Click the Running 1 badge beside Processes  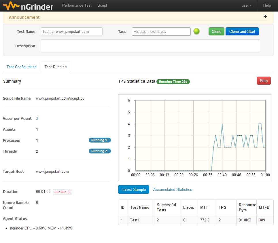100,140
